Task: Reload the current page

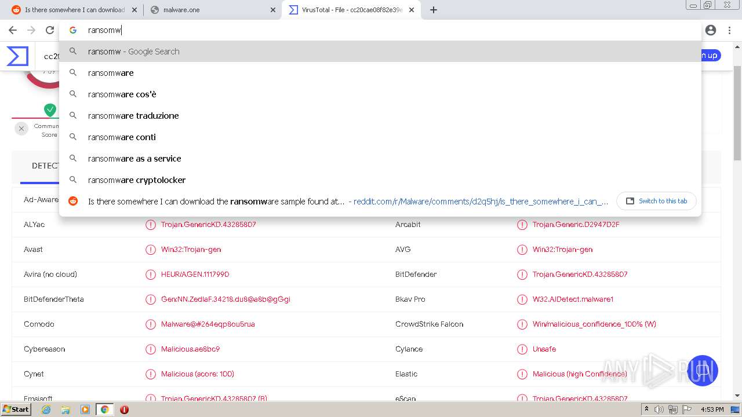Action: [50, 30]
